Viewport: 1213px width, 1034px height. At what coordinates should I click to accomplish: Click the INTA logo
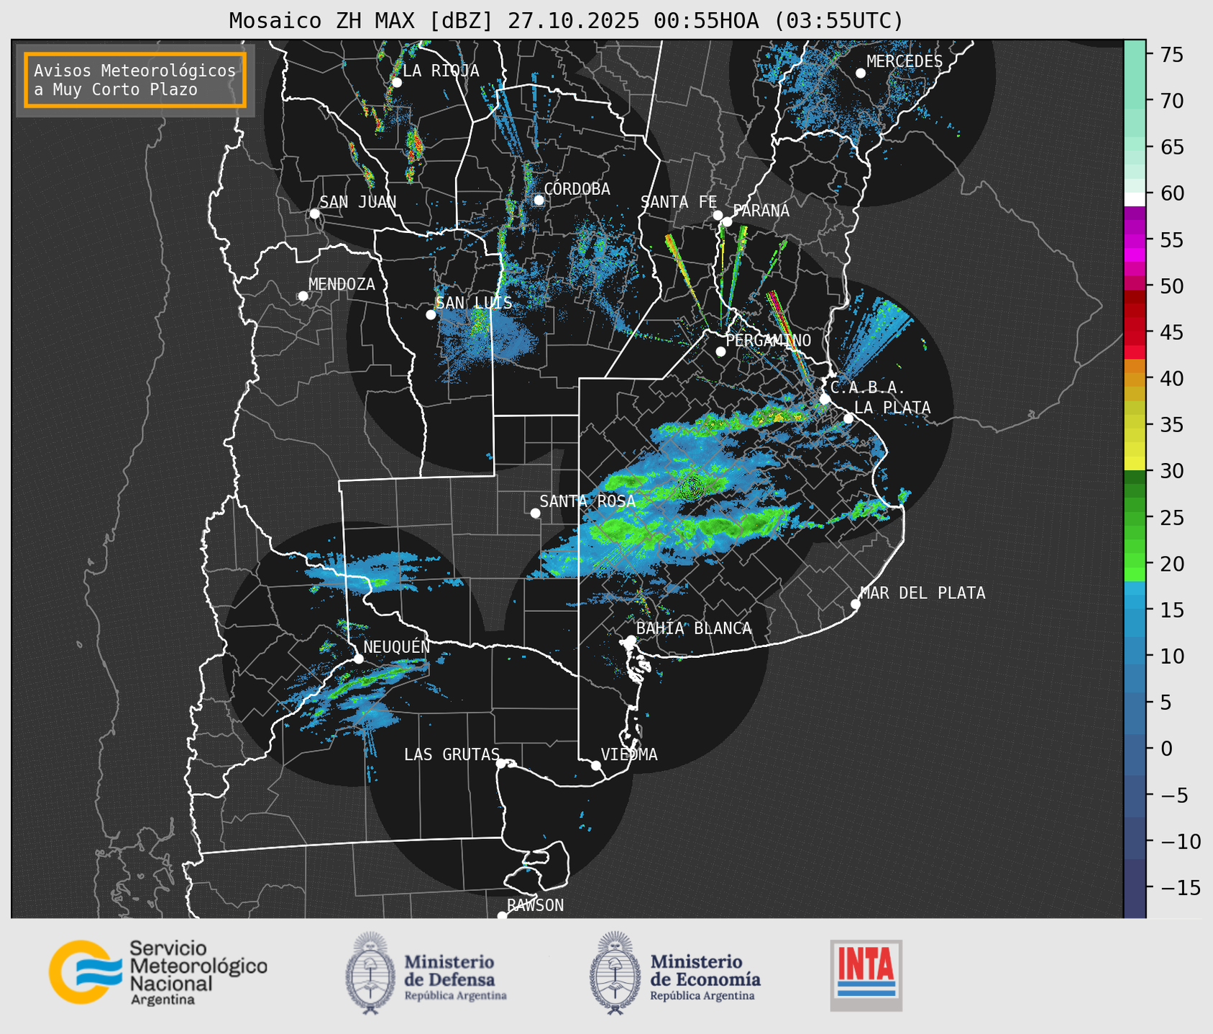[866, 975]
